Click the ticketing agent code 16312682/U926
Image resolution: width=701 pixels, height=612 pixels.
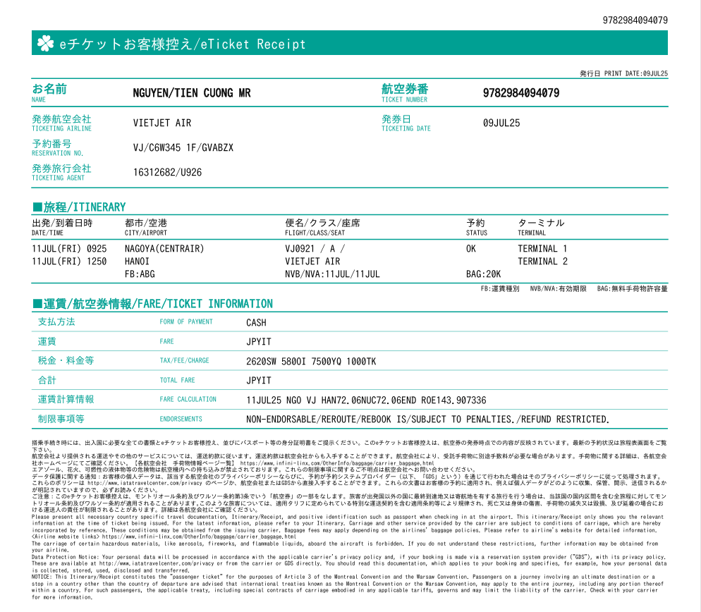coord(167,172)
